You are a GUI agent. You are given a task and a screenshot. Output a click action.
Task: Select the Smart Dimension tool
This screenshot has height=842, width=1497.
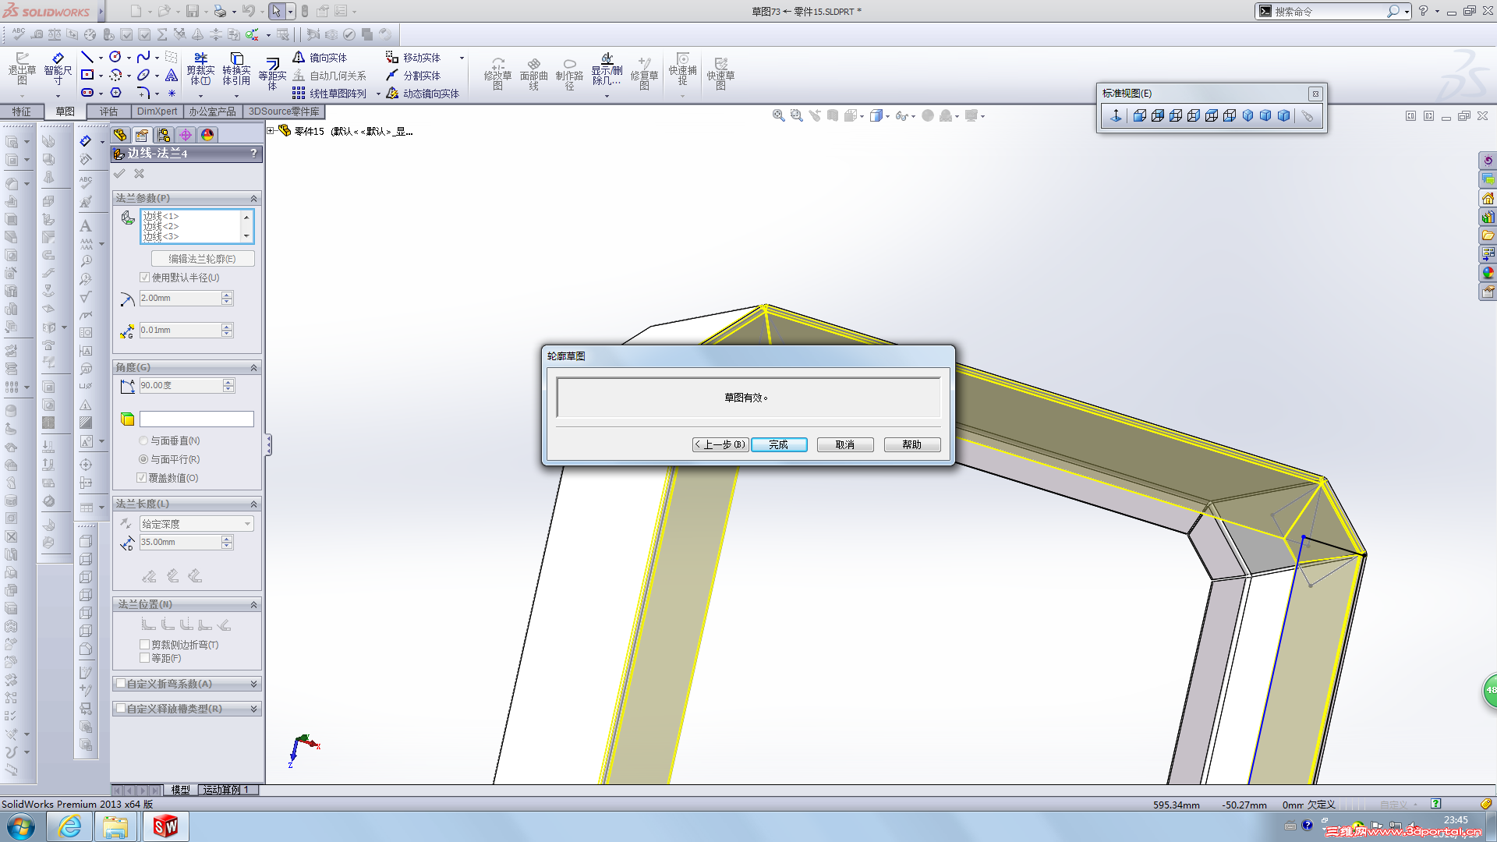[58, 59]
